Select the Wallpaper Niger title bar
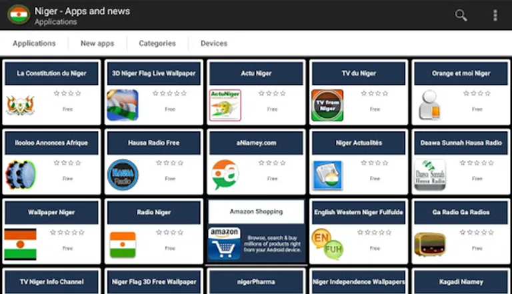 (51, 213)
